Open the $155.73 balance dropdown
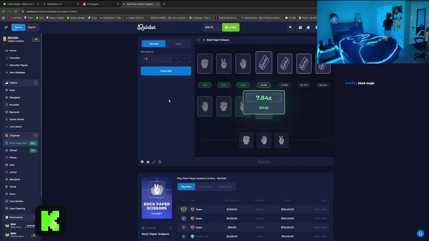The width and height of the screenshot is (429, 241). 211,27
